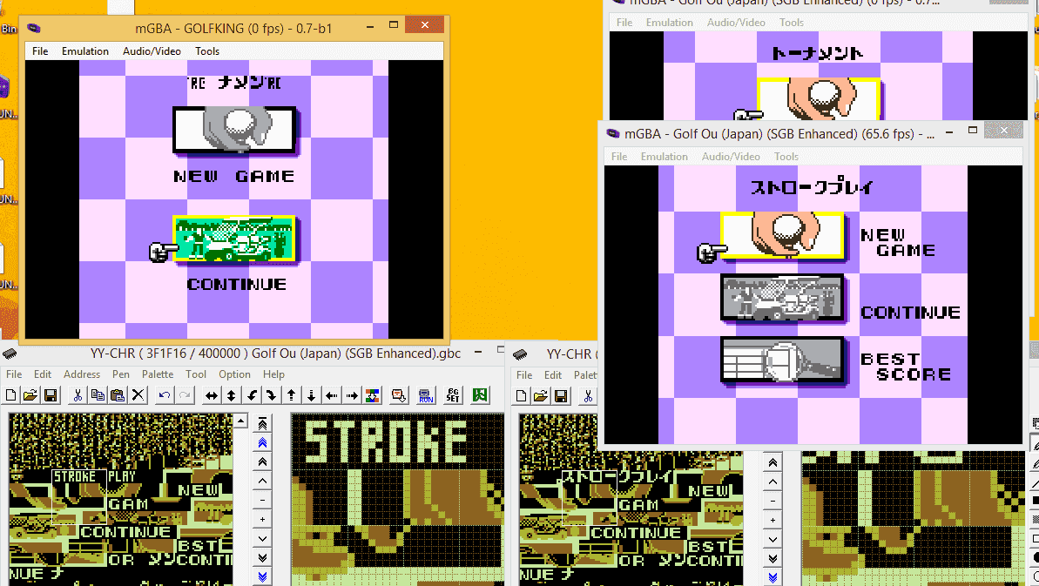1039x586 pixels.
Task: Click the GOLFKING mGBA window title bar
Action: (233, 29)
